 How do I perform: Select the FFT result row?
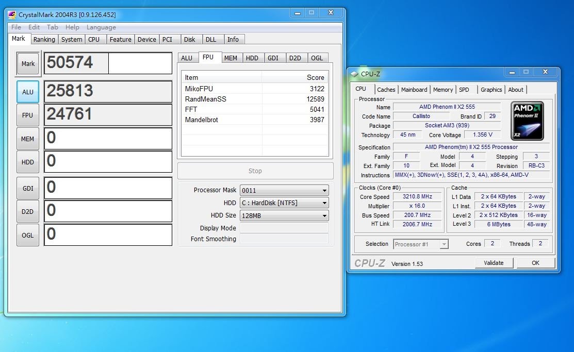point(255,109)
